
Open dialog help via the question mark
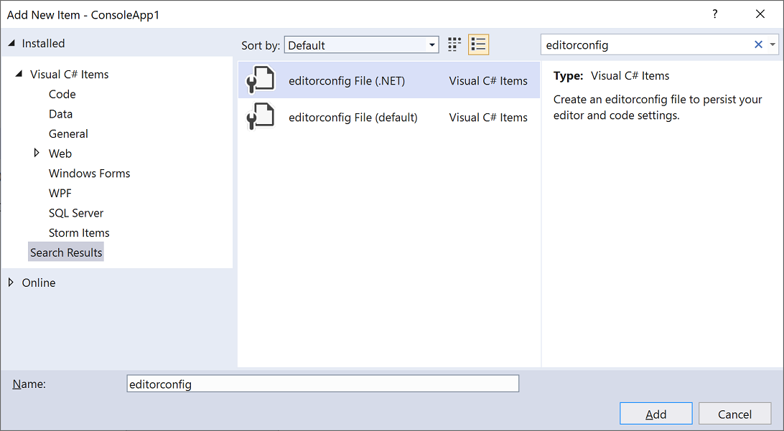pyautogui.click(x=714, y=14)
